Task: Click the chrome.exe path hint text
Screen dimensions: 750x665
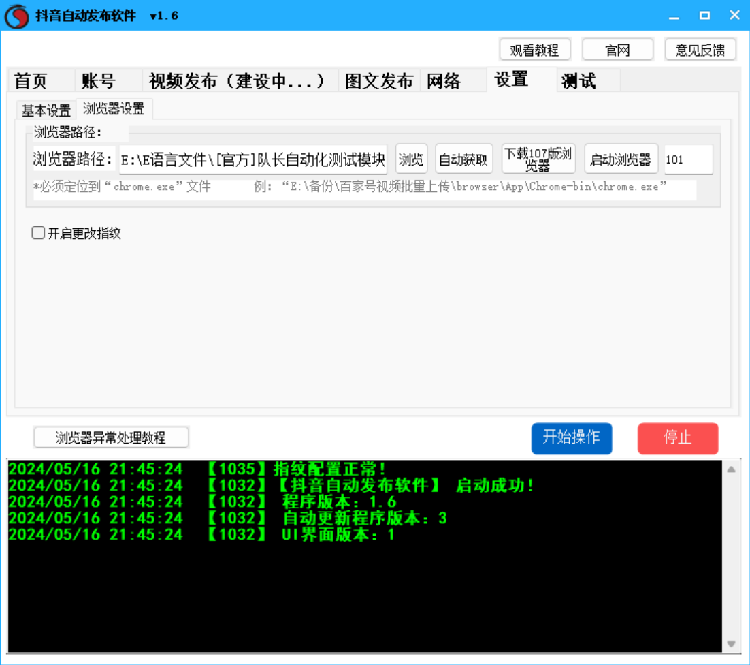Action: click(x=350, y=187)
